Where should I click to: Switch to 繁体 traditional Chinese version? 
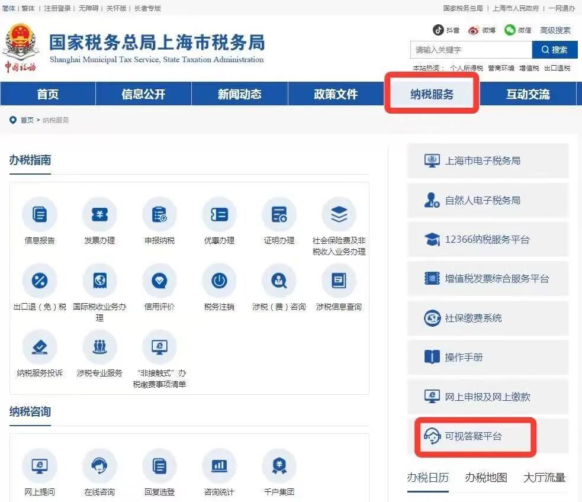click(28, 8)
